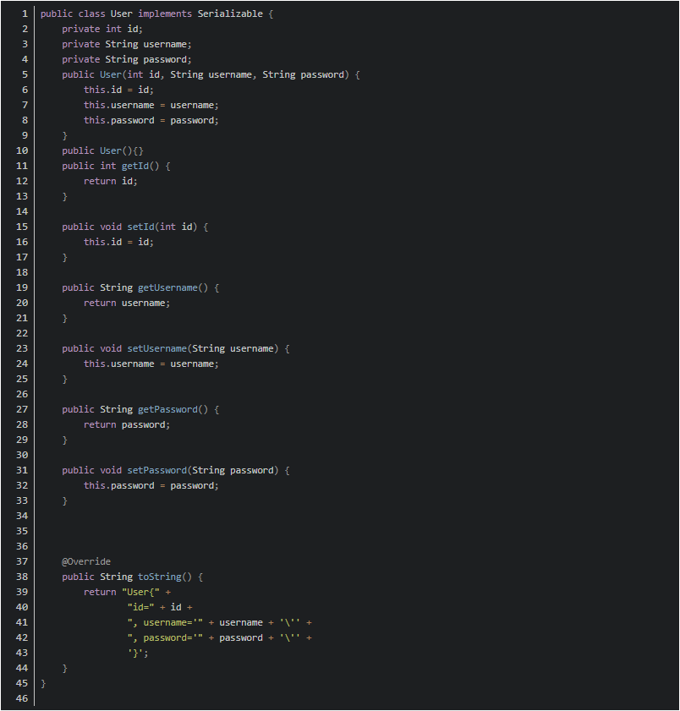Image resolution: width=680 pixels, height=711 pixels.
Task: Click line number 10 in the gutter
Action: pyautogui.click(x=22, y=150)
